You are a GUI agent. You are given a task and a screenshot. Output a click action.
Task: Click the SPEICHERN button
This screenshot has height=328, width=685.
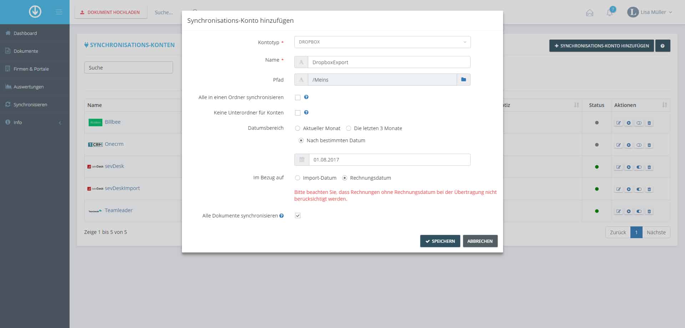click(440, 241)
